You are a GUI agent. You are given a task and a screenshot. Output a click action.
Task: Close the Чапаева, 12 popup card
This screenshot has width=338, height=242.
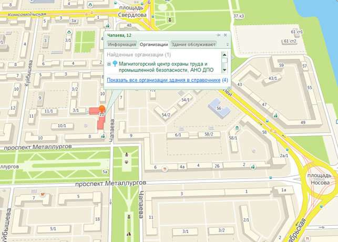tap(226, 35)
